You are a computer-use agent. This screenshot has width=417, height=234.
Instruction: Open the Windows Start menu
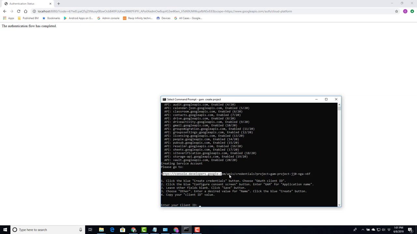[x=5, y=230]
